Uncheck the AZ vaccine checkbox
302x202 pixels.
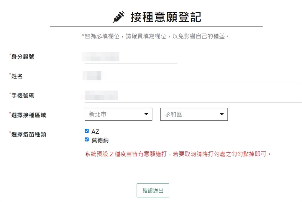click(x=87, y=131)
